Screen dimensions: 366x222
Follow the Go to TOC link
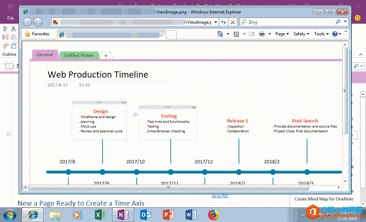[220, 196]
